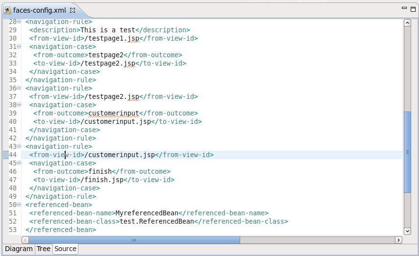Click the text 'This is a test'
419x256 pixels.
coord(108,30)
